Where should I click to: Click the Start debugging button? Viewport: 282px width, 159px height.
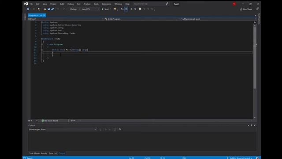point(105,9)
